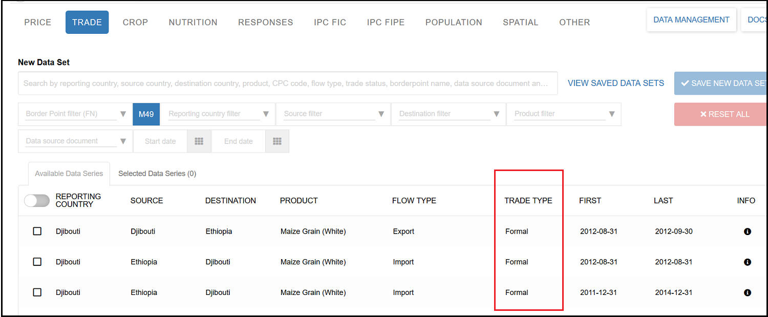768x317 pixels.
Task: Check the box for the Djibouti Export row
Action: pyautogui.click(x=37, y=231)
